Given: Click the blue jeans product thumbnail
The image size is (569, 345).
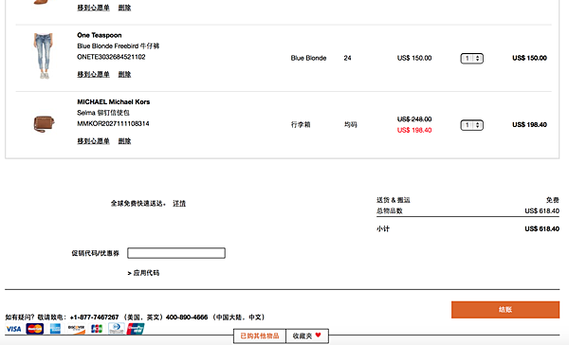Looking at the screenshot, I should point(44,56).
